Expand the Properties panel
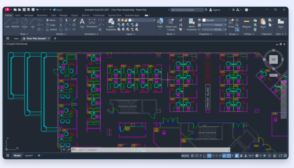 [205, 34]
